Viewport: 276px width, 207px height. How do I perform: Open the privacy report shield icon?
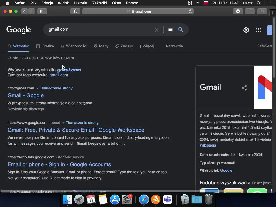coord(75,11)
